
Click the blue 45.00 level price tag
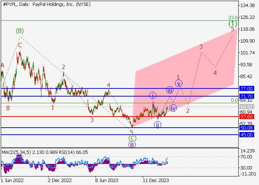(247, 135)
